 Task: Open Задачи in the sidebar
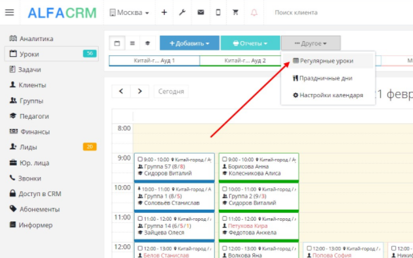pyautogui.click(x=52, y=69)
